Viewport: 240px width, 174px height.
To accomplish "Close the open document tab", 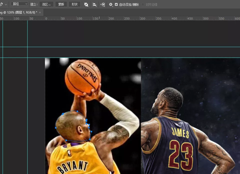I will pos(40,12).
